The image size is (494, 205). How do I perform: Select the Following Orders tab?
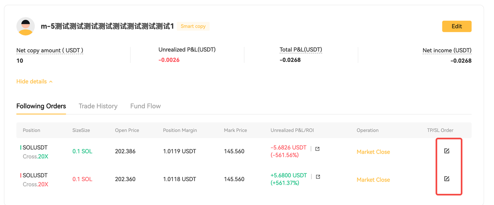pyautogui.click(x=41, y=106)
